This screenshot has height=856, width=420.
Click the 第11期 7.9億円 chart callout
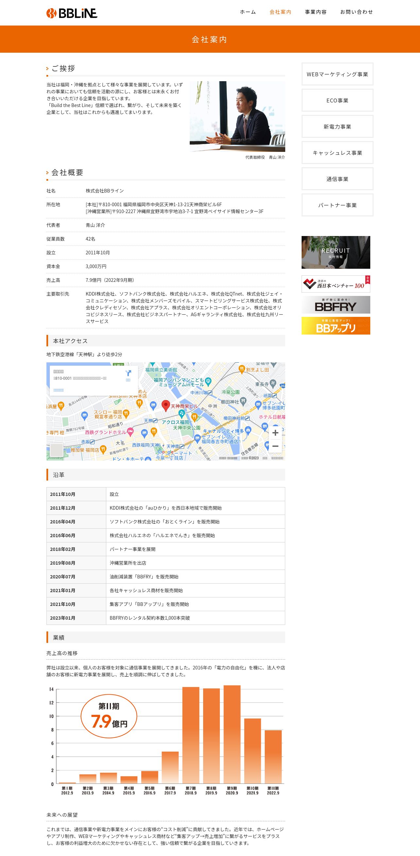point(109,716)
